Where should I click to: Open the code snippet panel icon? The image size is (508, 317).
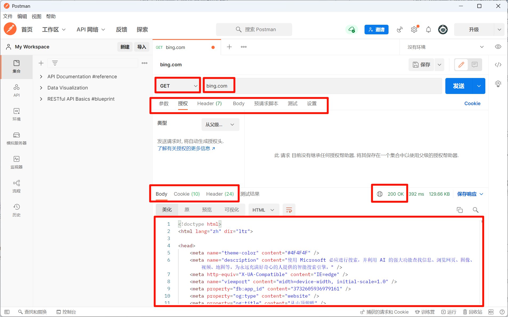498,65
